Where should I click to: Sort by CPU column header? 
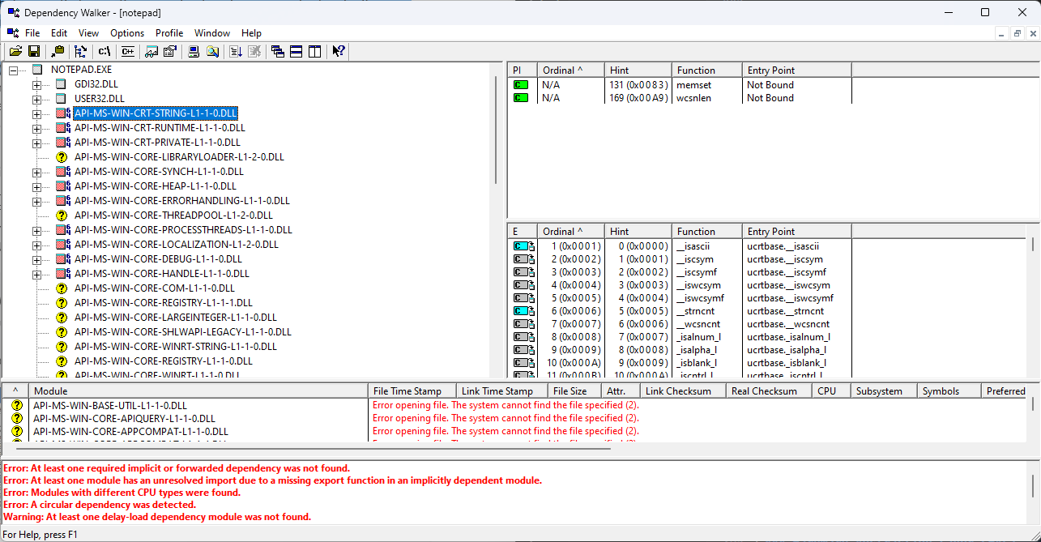point(832,391)
